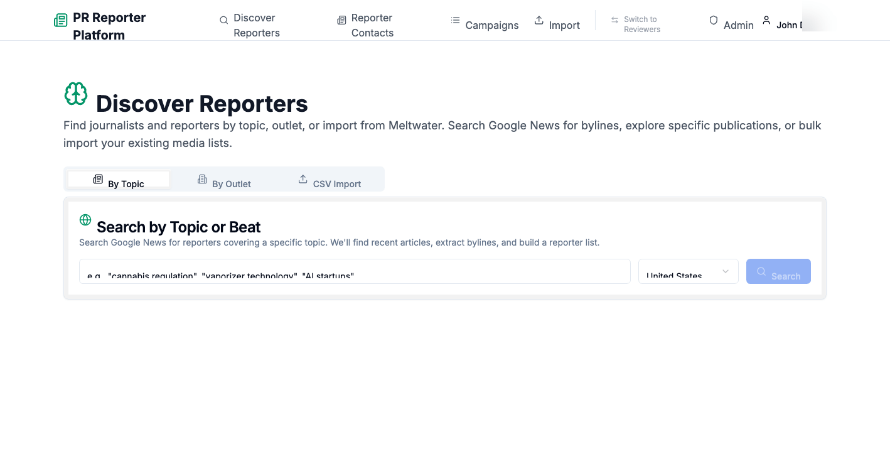Open the Admin page

coord(739,25)
